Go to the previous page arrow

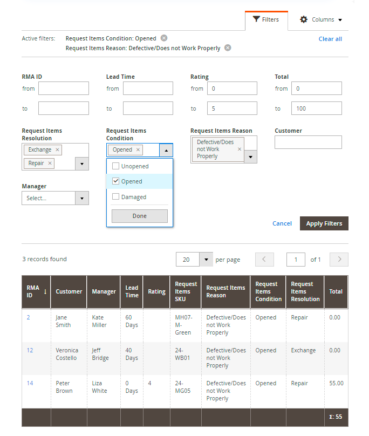[x=264, y=260]
